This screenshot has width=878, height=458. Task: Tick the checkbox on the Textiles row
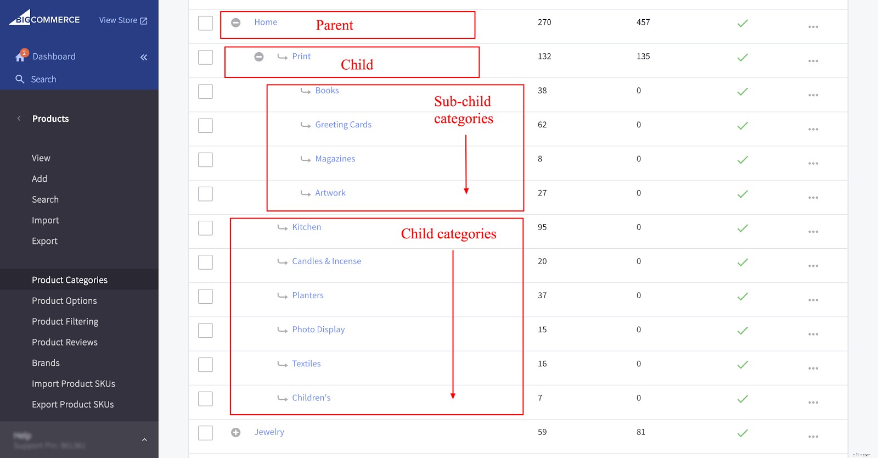205,364
